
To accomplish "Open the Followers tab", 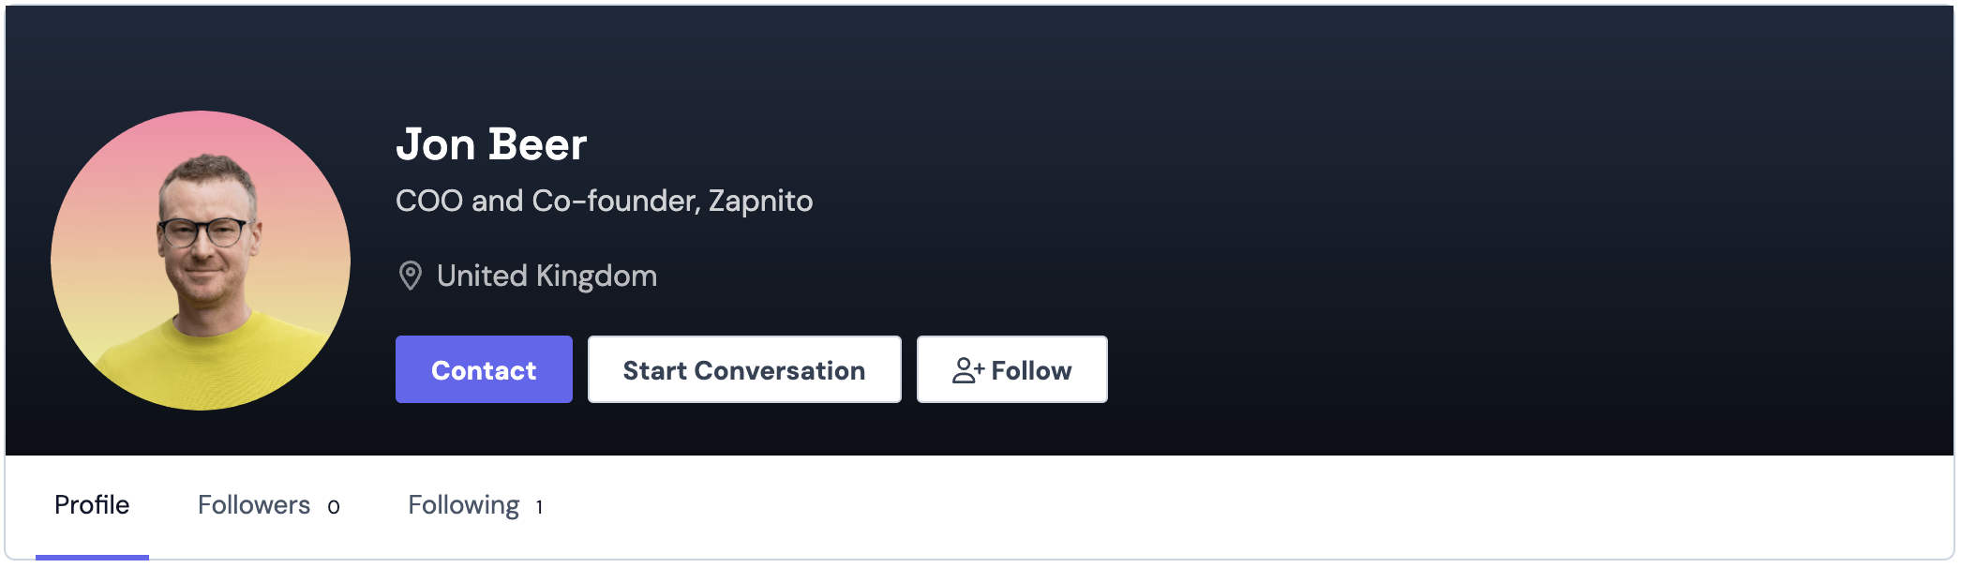I will [x=254, y=505].
